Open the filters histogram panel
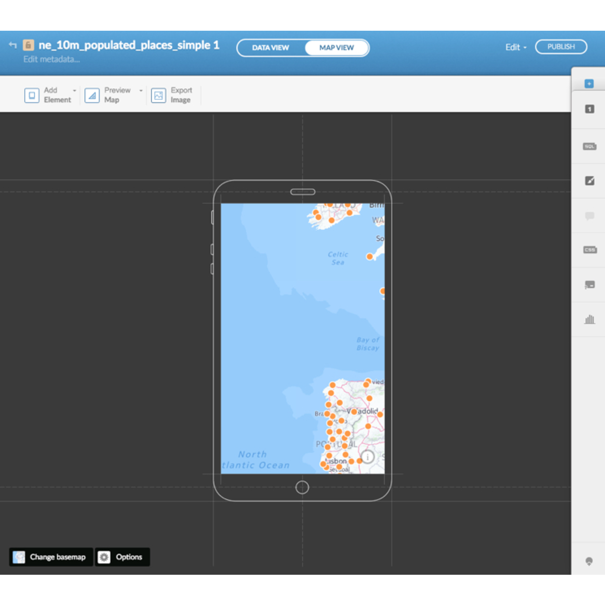 pos(589,320)
